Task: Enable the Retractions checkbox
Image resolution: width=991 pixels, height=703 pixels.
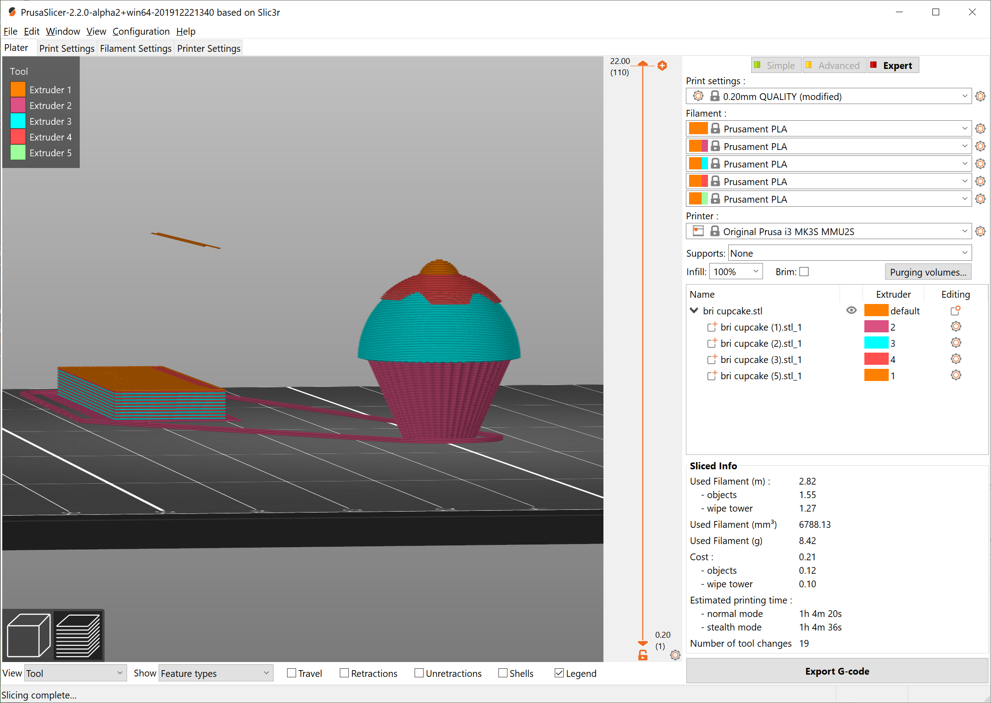Action: 344,673
